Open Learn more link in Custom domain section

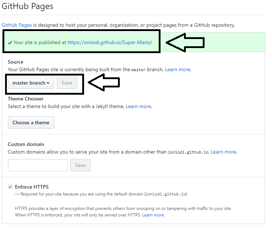tap(223, 152)
